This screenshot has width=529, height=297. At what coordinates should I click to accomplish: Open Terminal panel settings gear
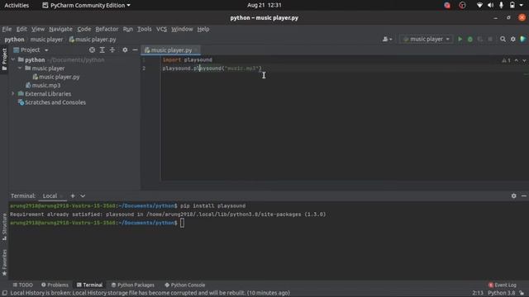pos(513,196)
